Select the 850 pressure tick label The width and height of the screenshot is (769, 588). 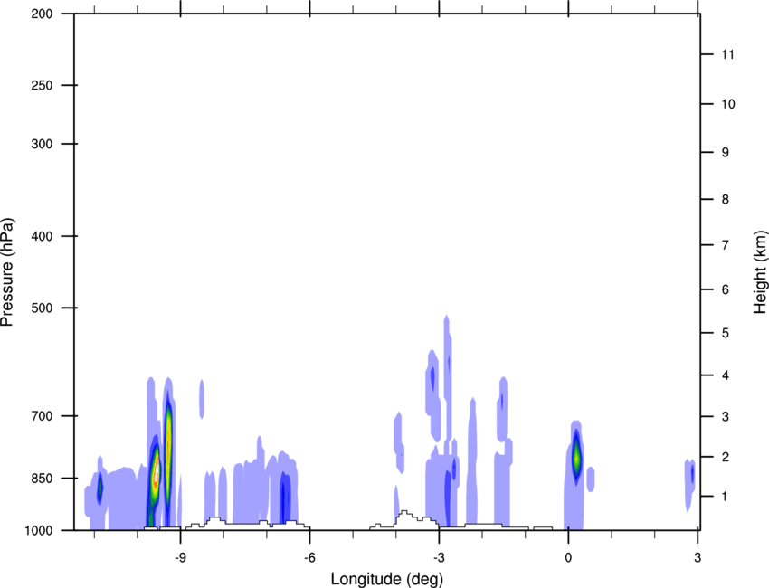click(42, 479)
